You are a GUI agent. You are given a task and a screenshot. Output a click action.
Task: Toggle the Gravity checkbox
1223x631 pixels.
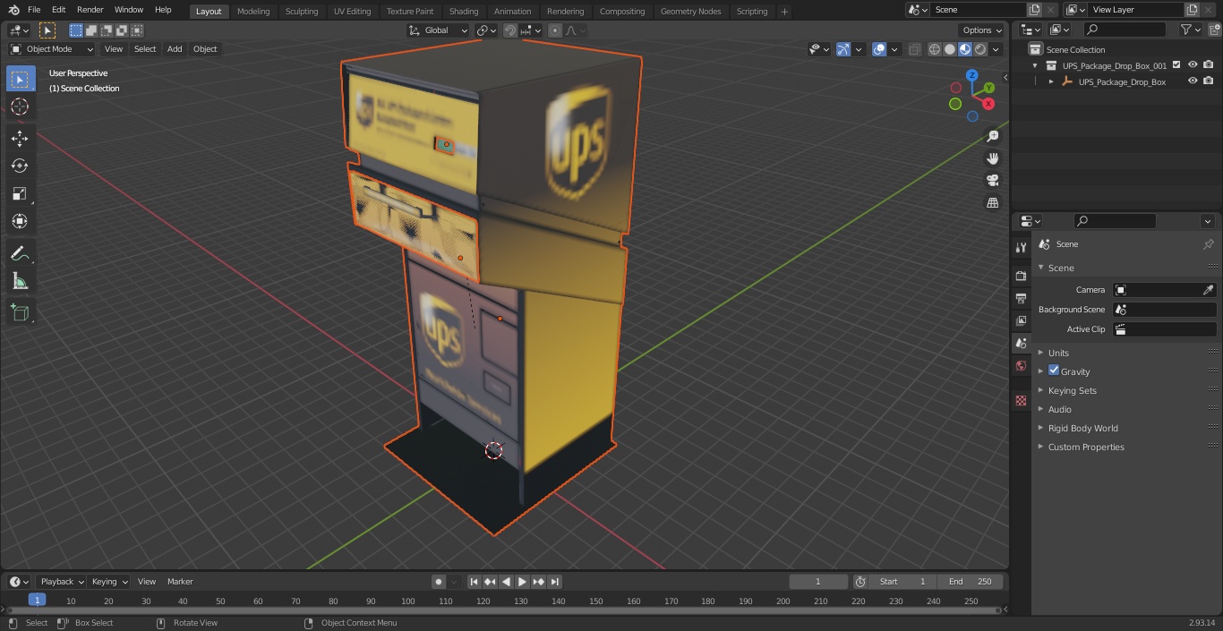tap(1054, 371)
